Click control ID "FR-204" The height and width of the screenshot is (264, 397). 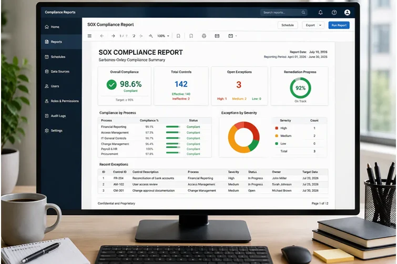click(x=118, y=178)
